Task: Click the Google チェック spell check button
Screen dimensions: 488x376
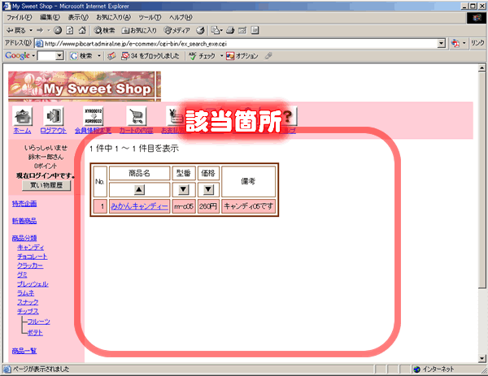Action: tap(202, 56)
